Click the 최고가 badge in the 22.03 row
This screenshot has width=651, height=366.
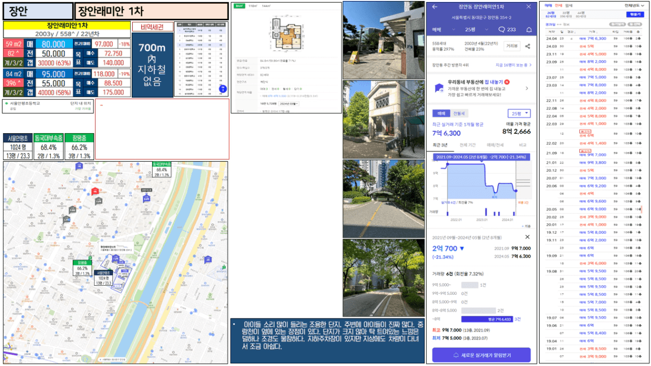(x=585, y=131)
